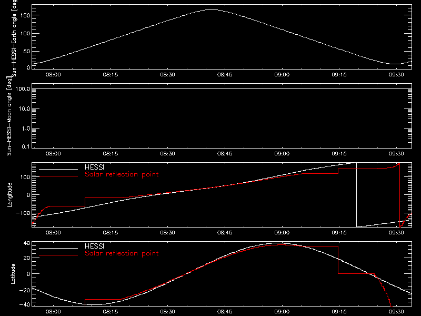The image size is (421, 316).
Task: Select the -100 tick on Longitude plot
Action: tap(23, 213)
